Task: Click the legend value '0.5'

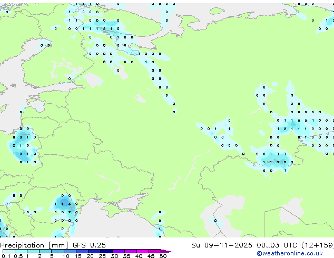Action: click(18, 256)
